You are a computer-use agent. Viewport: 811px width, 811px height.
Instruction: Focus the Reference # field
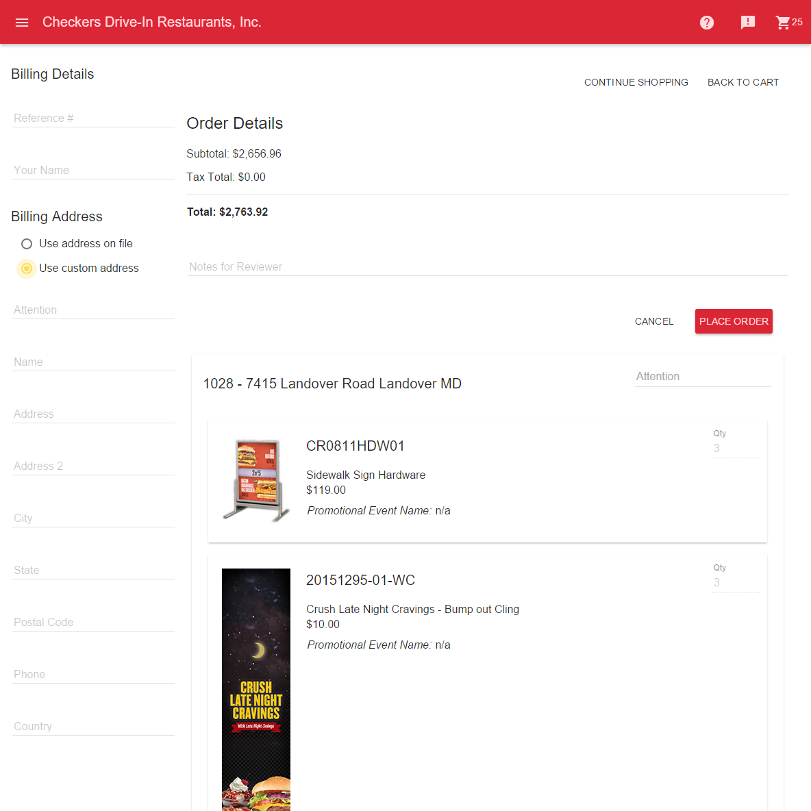coord(94,118)
